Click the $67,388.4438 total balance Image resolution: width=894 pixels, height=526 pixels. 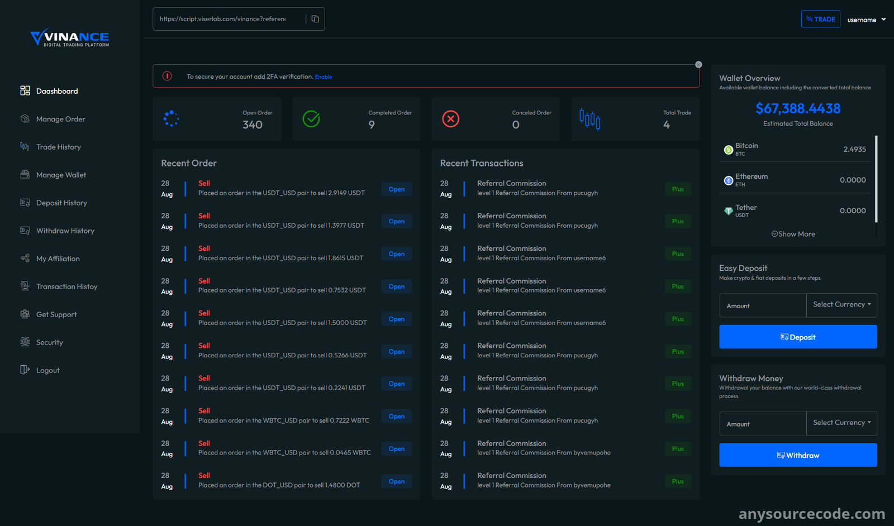798,108
